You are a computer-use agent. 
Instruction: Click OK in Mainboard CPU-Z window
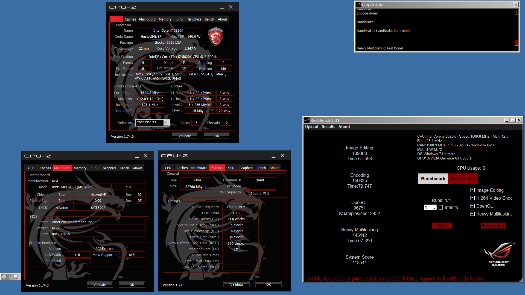(132, 285)
